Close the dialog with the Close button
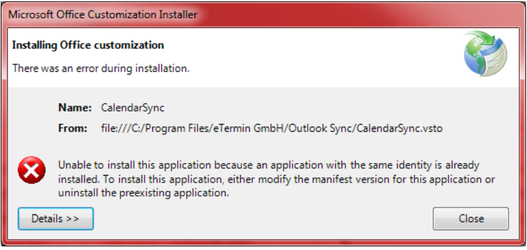This screenshot has width=527, height=250. coord(470,219)
